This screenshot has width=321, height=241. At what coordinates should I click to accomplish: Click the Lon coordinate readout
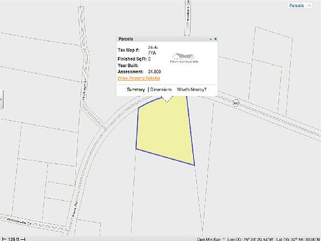click(x=250, y=239)
